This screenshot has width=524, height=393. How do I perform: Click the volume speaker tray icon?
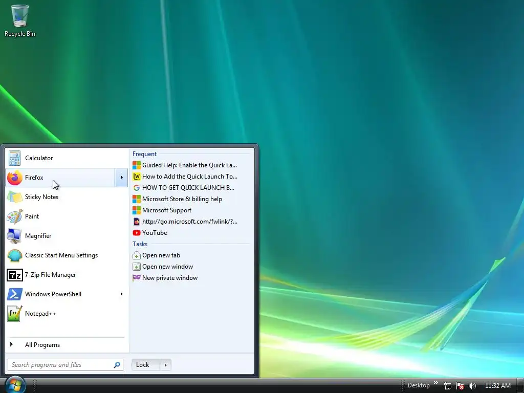[472, 386]
